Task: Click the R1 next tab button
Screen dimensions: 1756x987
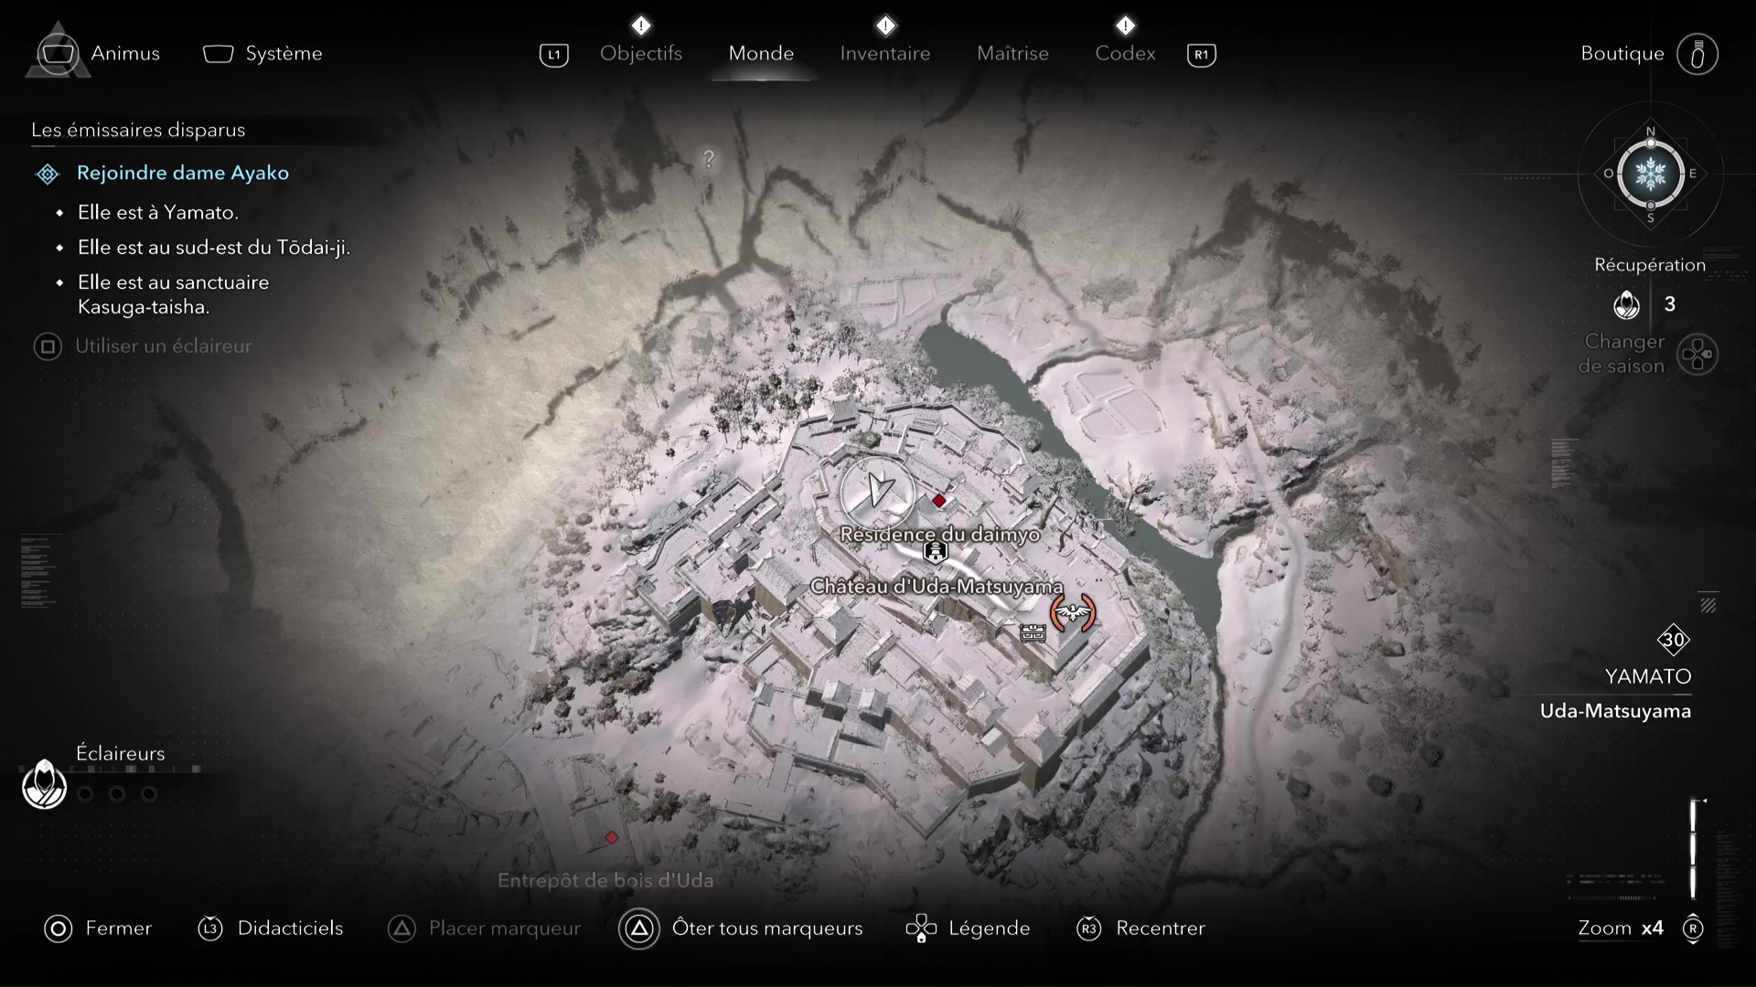Action: pyautogui.click(x=1201, y=55)
